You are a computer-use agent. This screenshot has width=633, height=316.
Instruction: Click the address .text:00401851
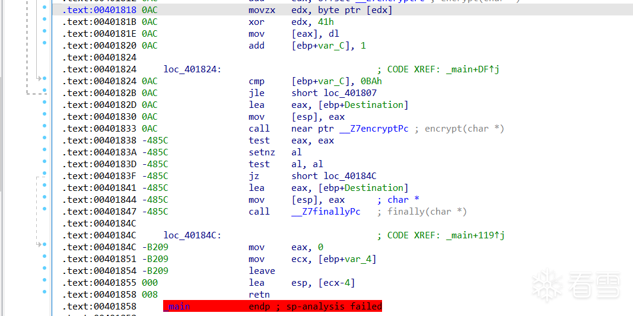pos(99,258)
